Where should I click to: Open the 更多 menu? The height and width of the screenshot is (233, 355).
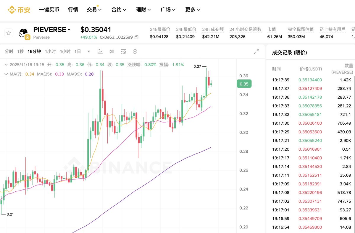(193, 9)
